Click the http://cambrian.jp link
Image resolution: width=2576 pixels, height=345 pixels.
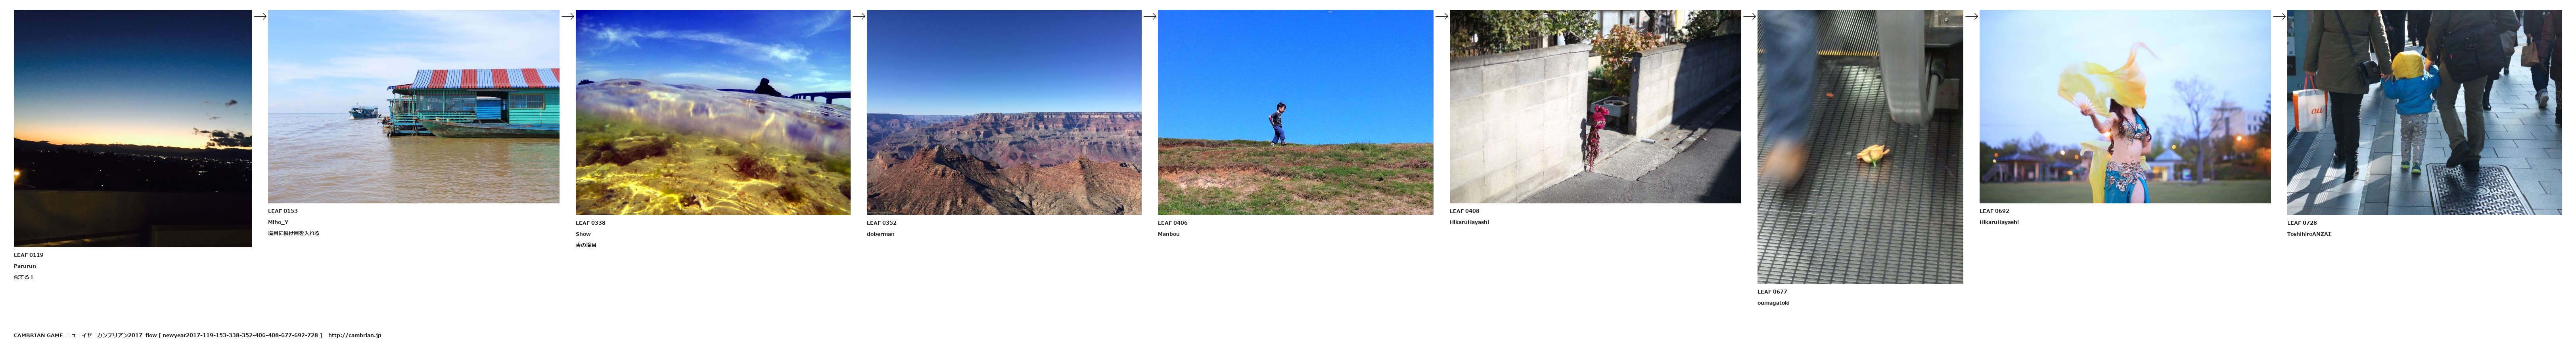(x=354, y=335)
